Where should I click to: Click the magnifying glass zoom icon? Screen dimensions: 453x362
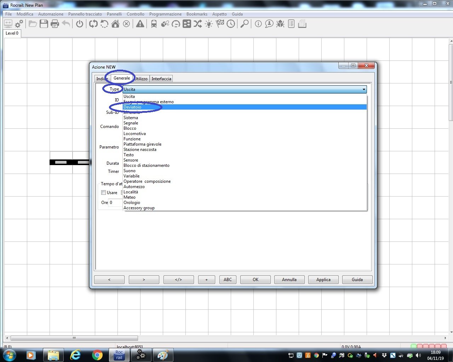click(x=244, y=24)
